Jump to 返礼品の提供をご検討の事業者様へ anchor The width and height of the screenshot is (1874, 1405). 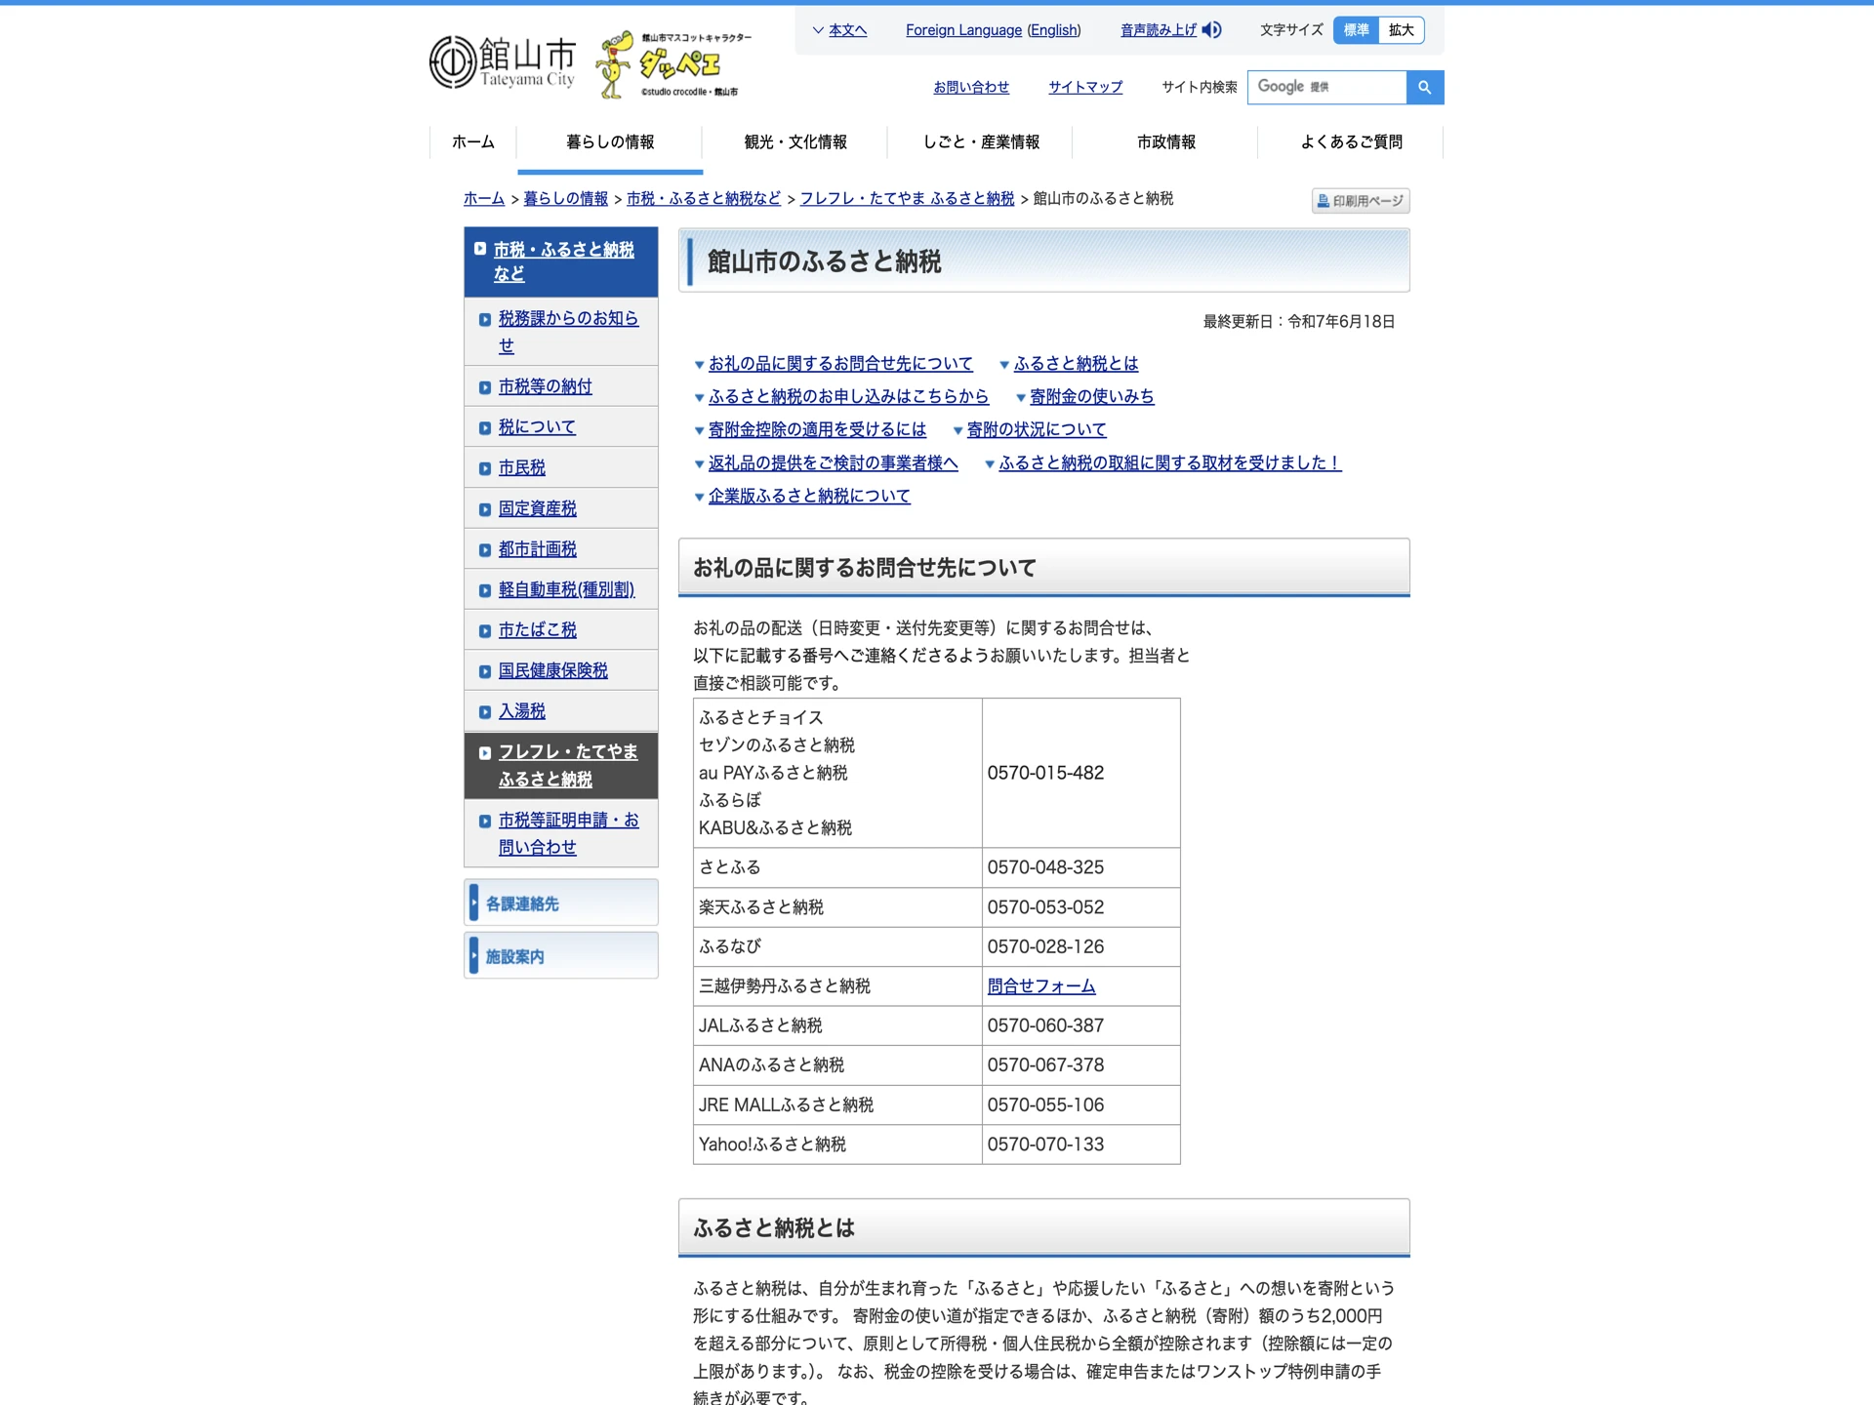click(833, 463)
